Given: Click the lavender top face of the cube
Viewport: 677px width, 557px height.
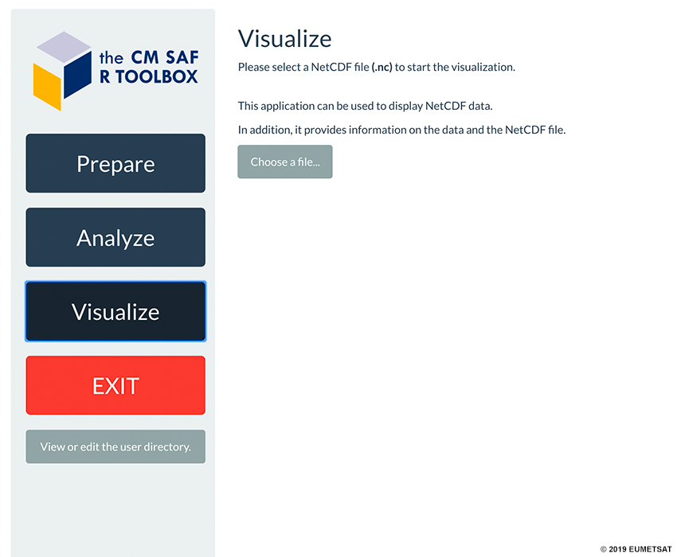Looking at the screenshot, I should [x=64, y=47].
